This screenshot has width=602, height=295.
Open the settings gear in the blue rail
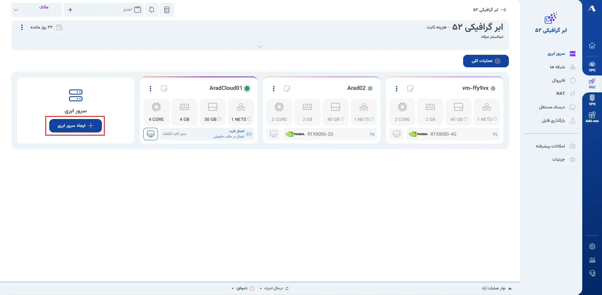click(592, 246)
